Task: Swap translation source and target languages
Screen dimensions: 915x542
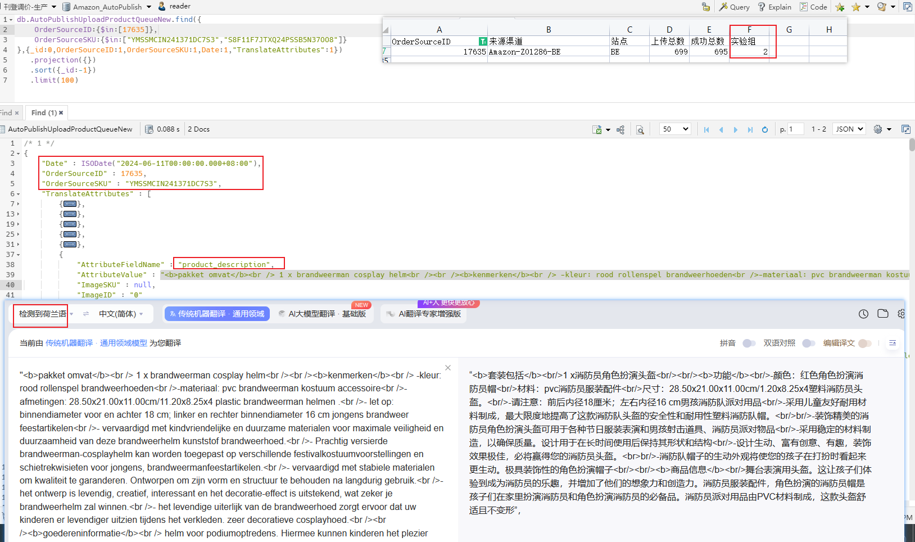Action: [86, 314]
